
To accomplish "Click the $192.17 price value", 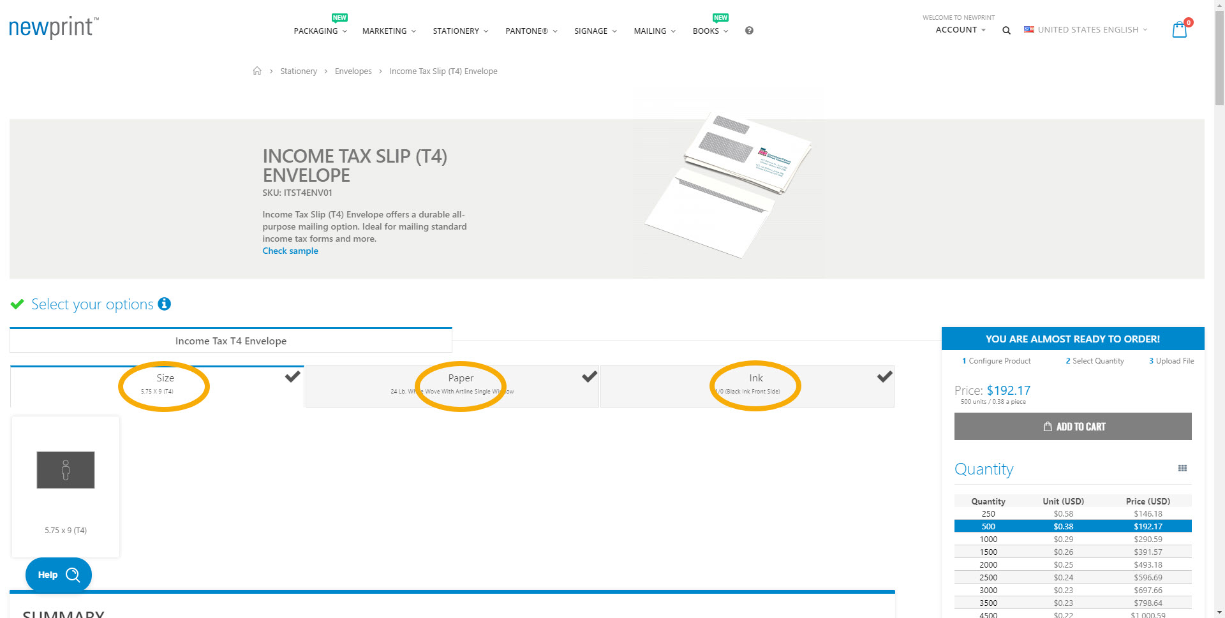I will [1008, 390].
